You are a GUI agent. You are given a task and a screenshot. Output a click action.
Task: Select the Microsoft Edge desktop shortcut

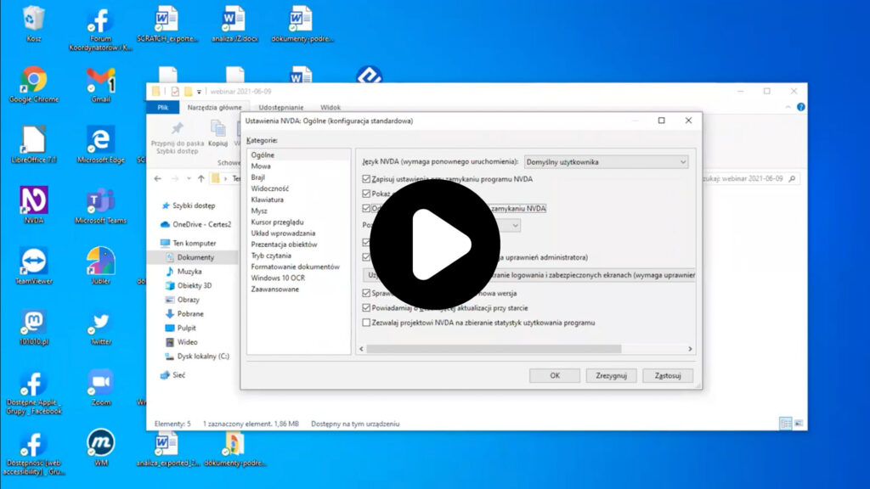101,144
